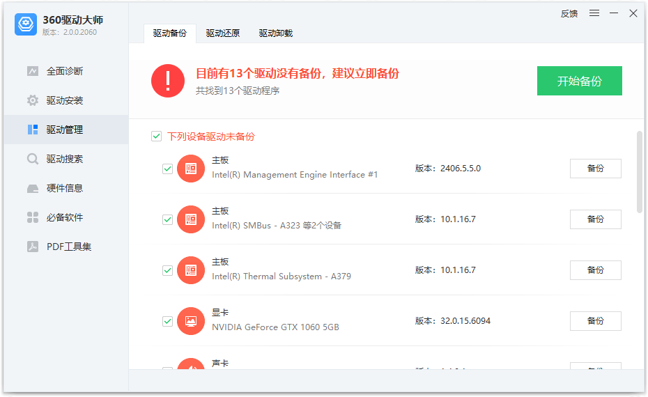Click the 驱动搜索 magnifier icon
Viewport: 648px width, 397px height.
tap(33, 159)
